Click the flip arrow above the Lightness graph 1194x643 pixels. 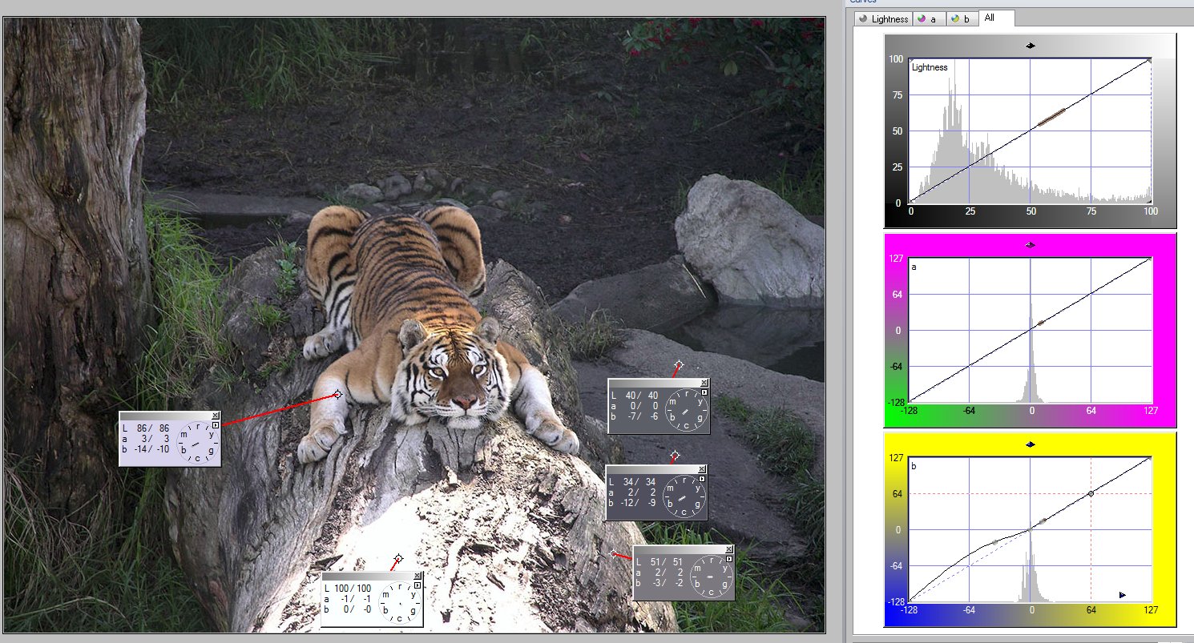tap(1031, 46)
